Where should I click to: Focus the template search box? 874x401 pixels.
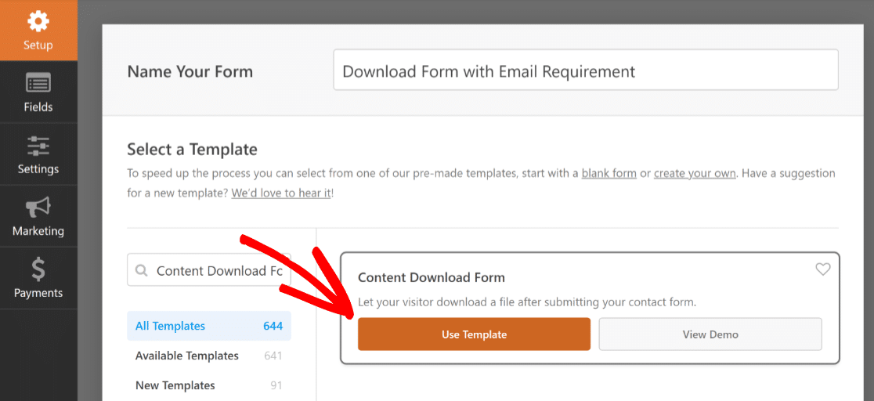click(x=209, y=270)
